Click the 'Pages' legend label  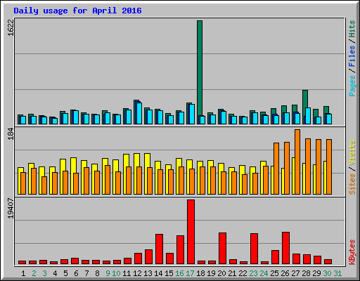352,86
